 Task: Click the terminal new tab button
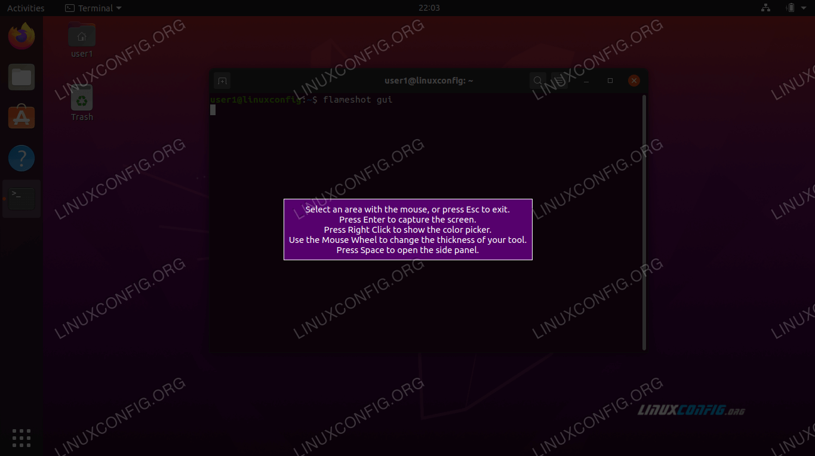click(x=222, y=81)
